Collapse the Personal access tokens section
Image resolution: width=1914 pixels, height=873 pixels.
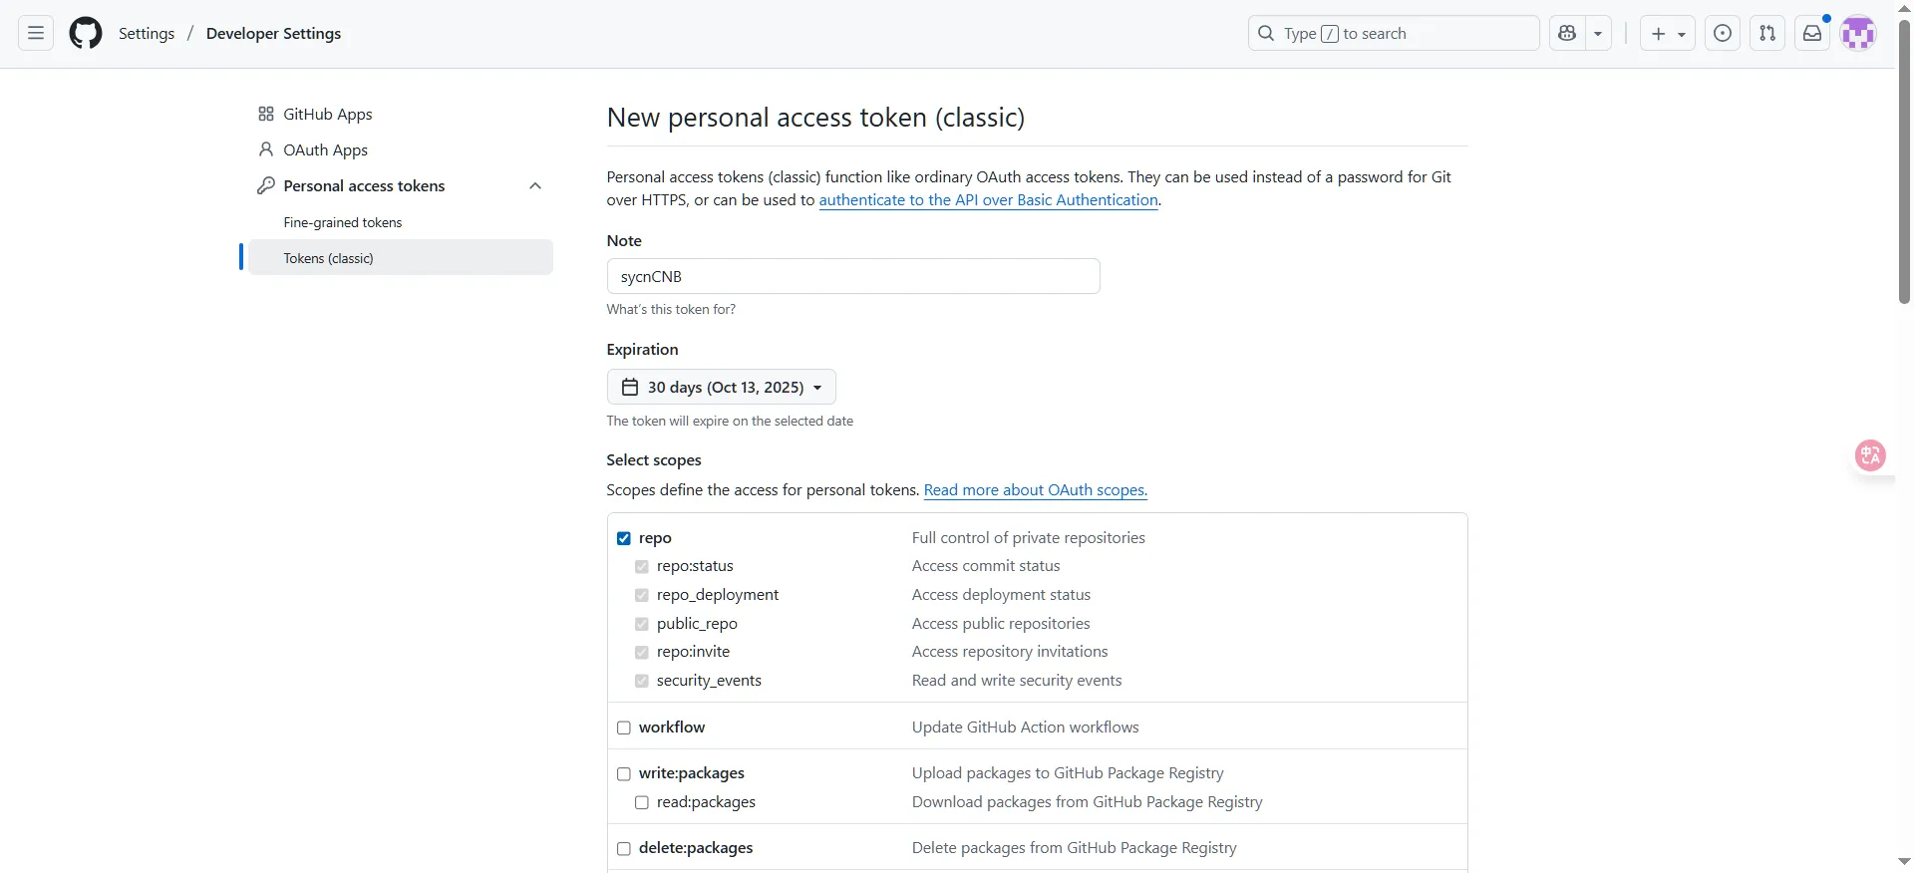pyautogui.click(x=535, y=186)
